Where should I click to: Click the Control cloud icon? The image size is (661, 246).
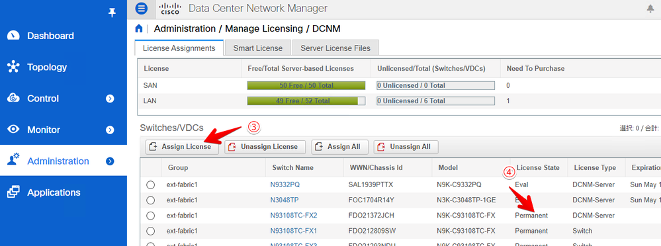coord(13,98)
